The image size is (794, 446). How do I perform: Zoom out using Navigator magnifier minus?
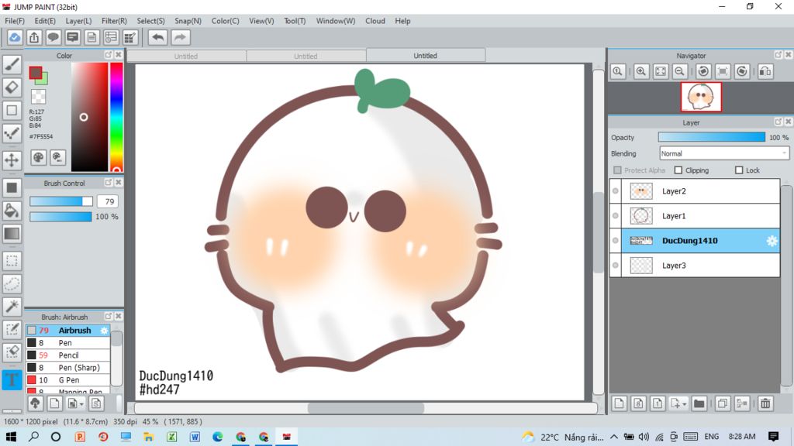[679, 71]
